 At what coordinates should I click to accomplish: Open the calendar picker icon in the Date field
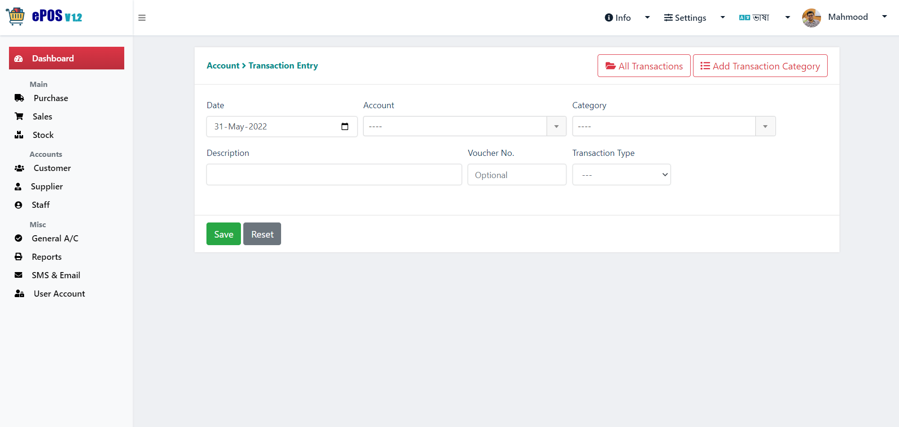tap(345, 127)
